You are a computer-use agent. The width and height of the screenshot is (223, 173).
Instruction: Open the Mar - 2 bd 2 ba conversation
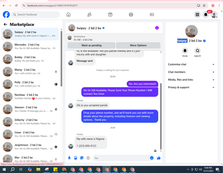[30, 159]
